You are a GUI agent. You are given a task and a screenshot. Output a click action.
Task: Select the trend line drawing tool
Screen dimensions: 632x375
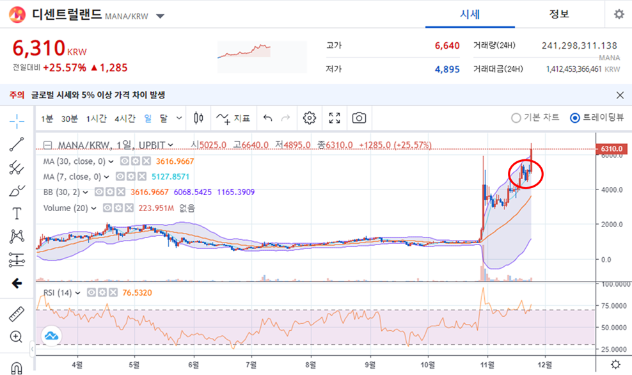click(17, 145)
